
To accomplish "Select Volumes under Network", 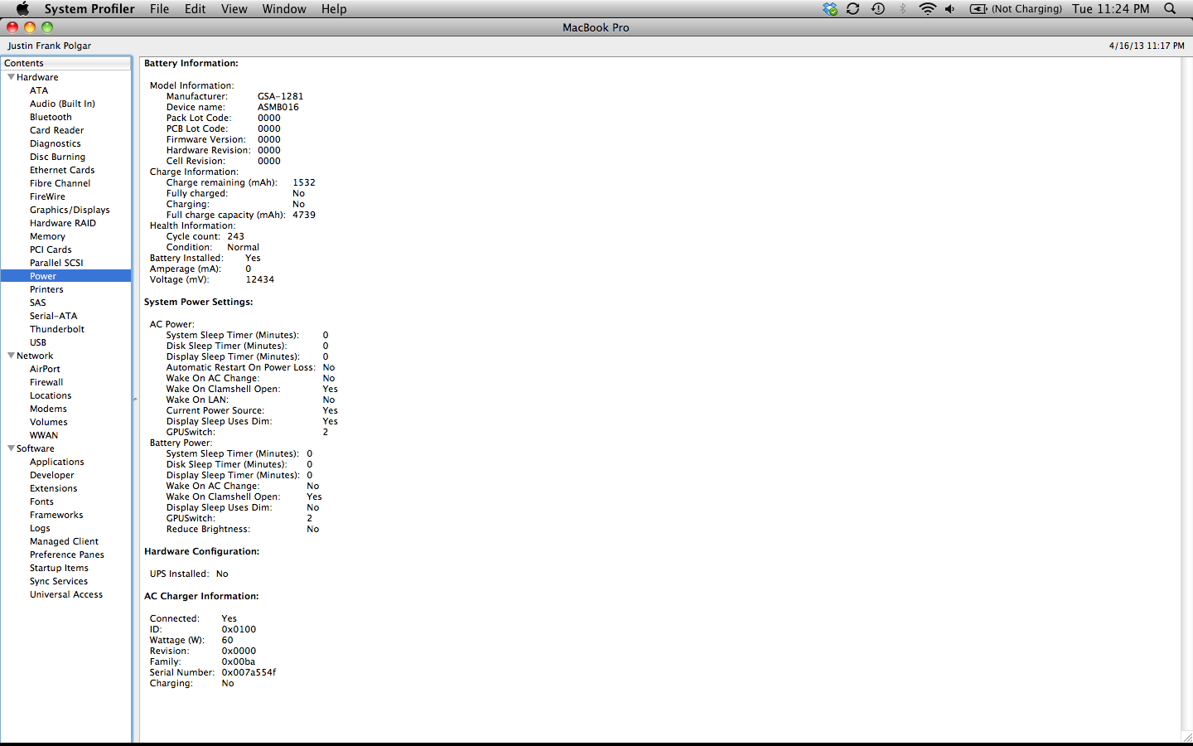I will point(49,422).
